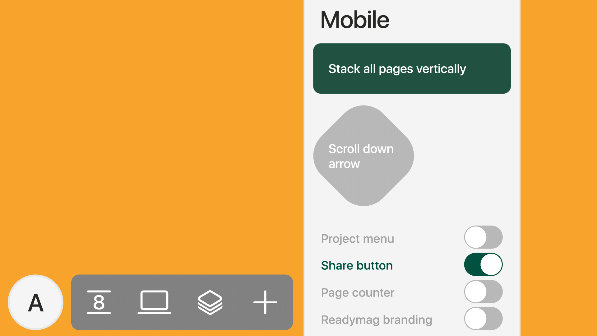The image size is (597, 336).
Task: Click the green 'Share button' label
Action: point(357,266)
